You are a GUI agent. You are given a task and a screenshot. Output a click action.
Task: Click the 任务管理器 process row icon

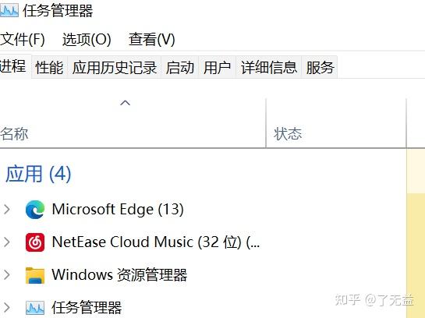(x=35, y=308)
